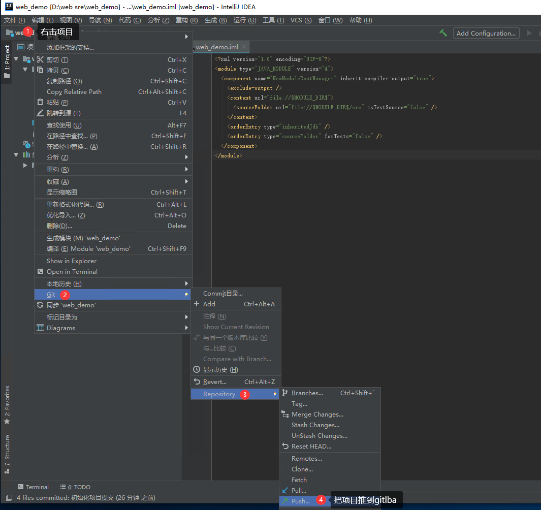
Task: Click the undo icon beside Revert
Action: [x=197, y=381]
